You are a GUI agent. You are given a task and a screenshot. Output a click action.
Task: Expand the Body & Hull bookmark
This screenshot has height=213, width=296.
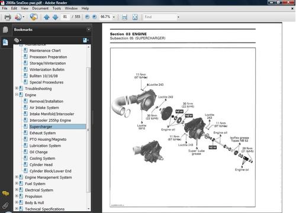coord(17,202)
